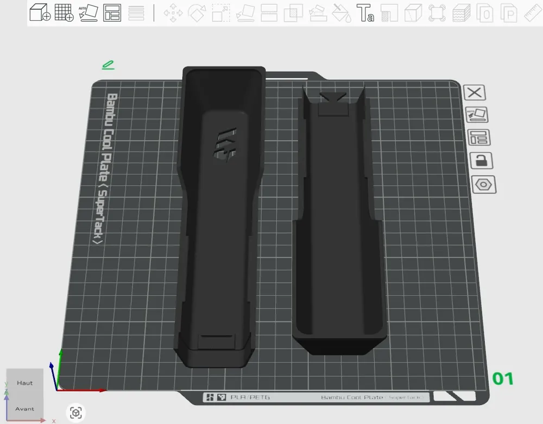543x424 pixels.
Task: Click the Avant face of view cube
Action: (x=24, y=409)
